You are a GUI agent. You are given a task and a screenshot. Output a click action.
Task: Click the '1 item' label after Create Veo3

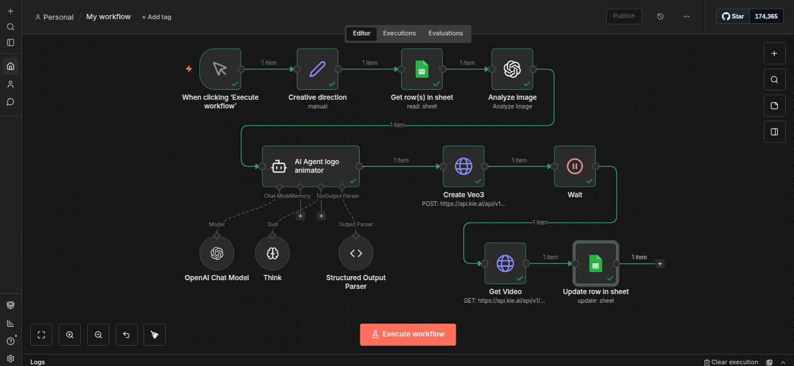[x=519, y=160]
